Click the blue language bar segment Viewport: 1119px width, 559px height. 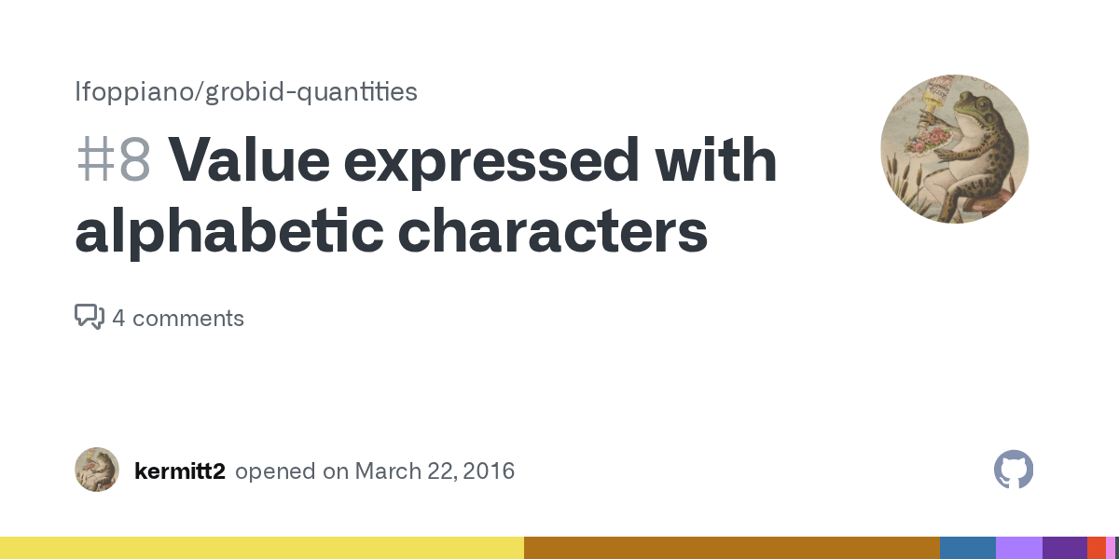point(967,548)
